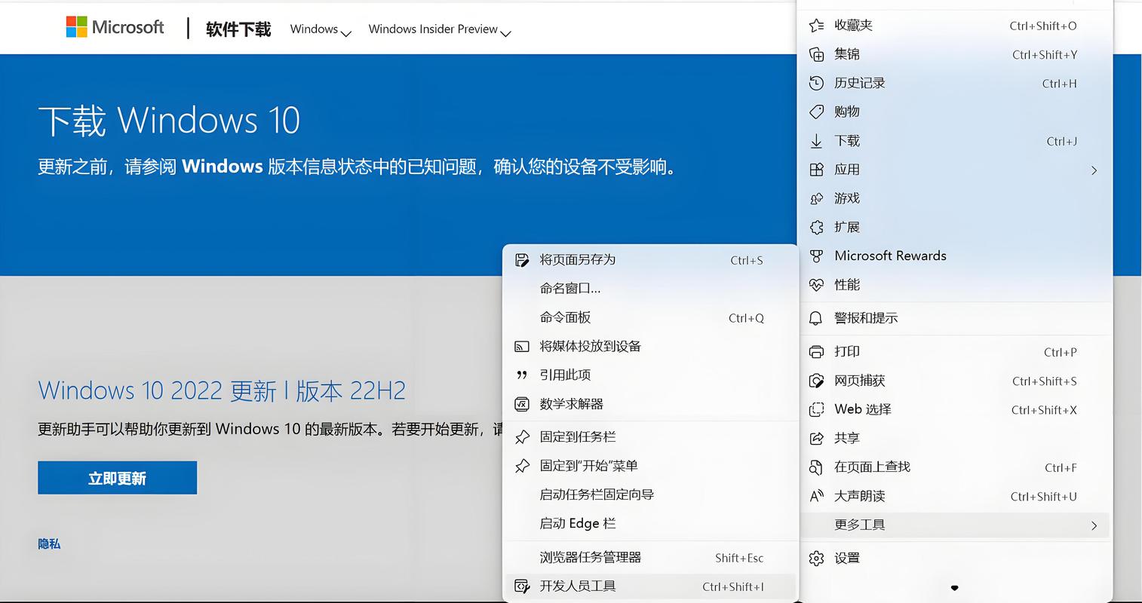
Task: Select 将媒体投放到设备 casting option
Action: [x=589, y=346]
